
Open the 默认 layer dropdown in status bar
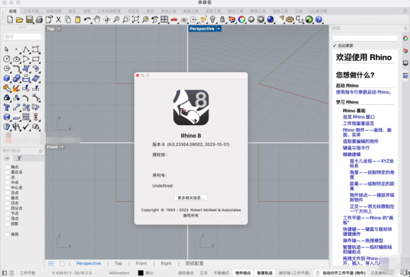tap(149, 273)
